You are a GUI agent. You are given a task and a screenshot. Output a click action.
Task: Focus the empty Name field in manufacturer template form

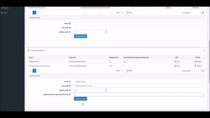click(x=139, y=23)
